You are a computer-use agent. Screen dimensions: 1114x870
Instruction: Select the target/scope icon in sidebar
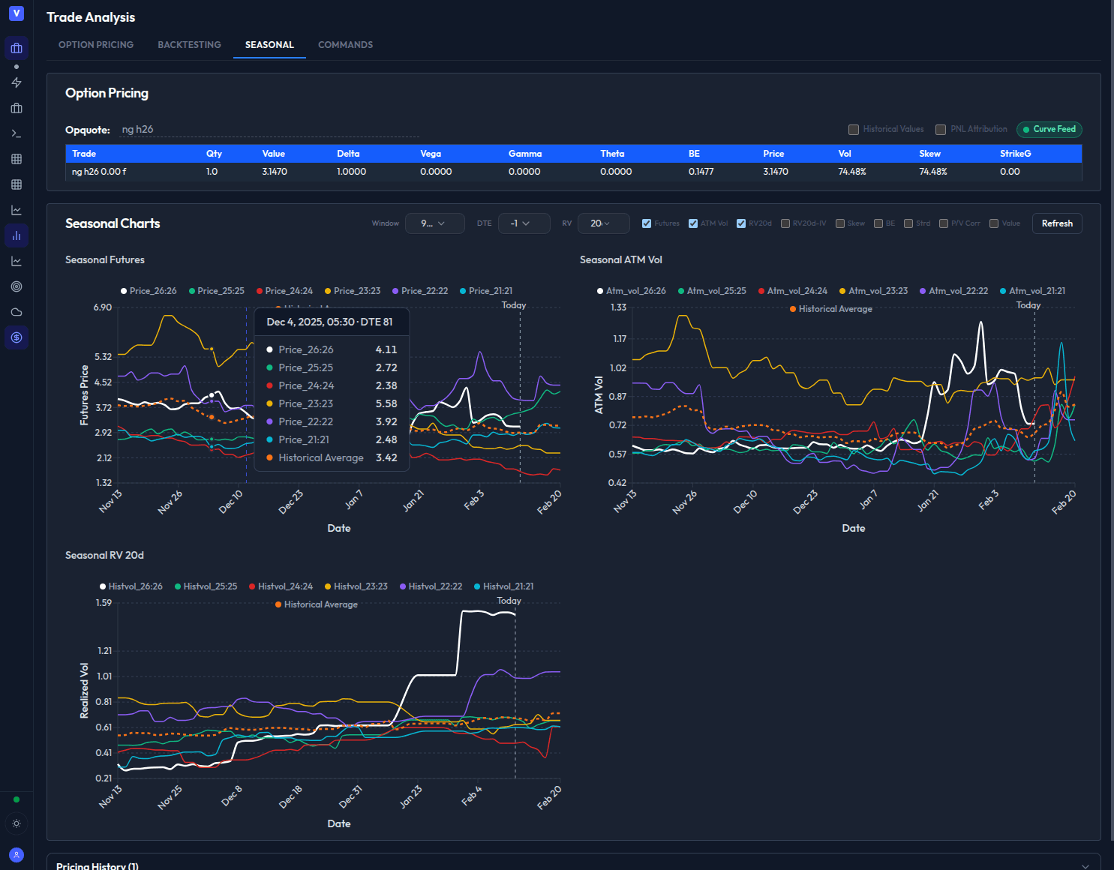(17, 286)
